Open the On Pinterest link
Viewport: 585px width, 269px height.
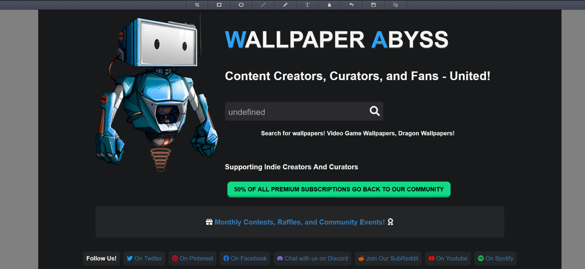click(x=193, y=258)
